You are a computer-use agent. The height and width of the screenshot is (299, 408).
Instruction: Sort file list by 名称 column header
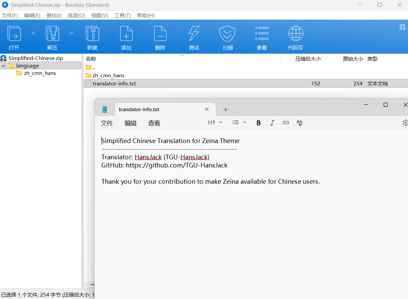click(x=91, y=59)
